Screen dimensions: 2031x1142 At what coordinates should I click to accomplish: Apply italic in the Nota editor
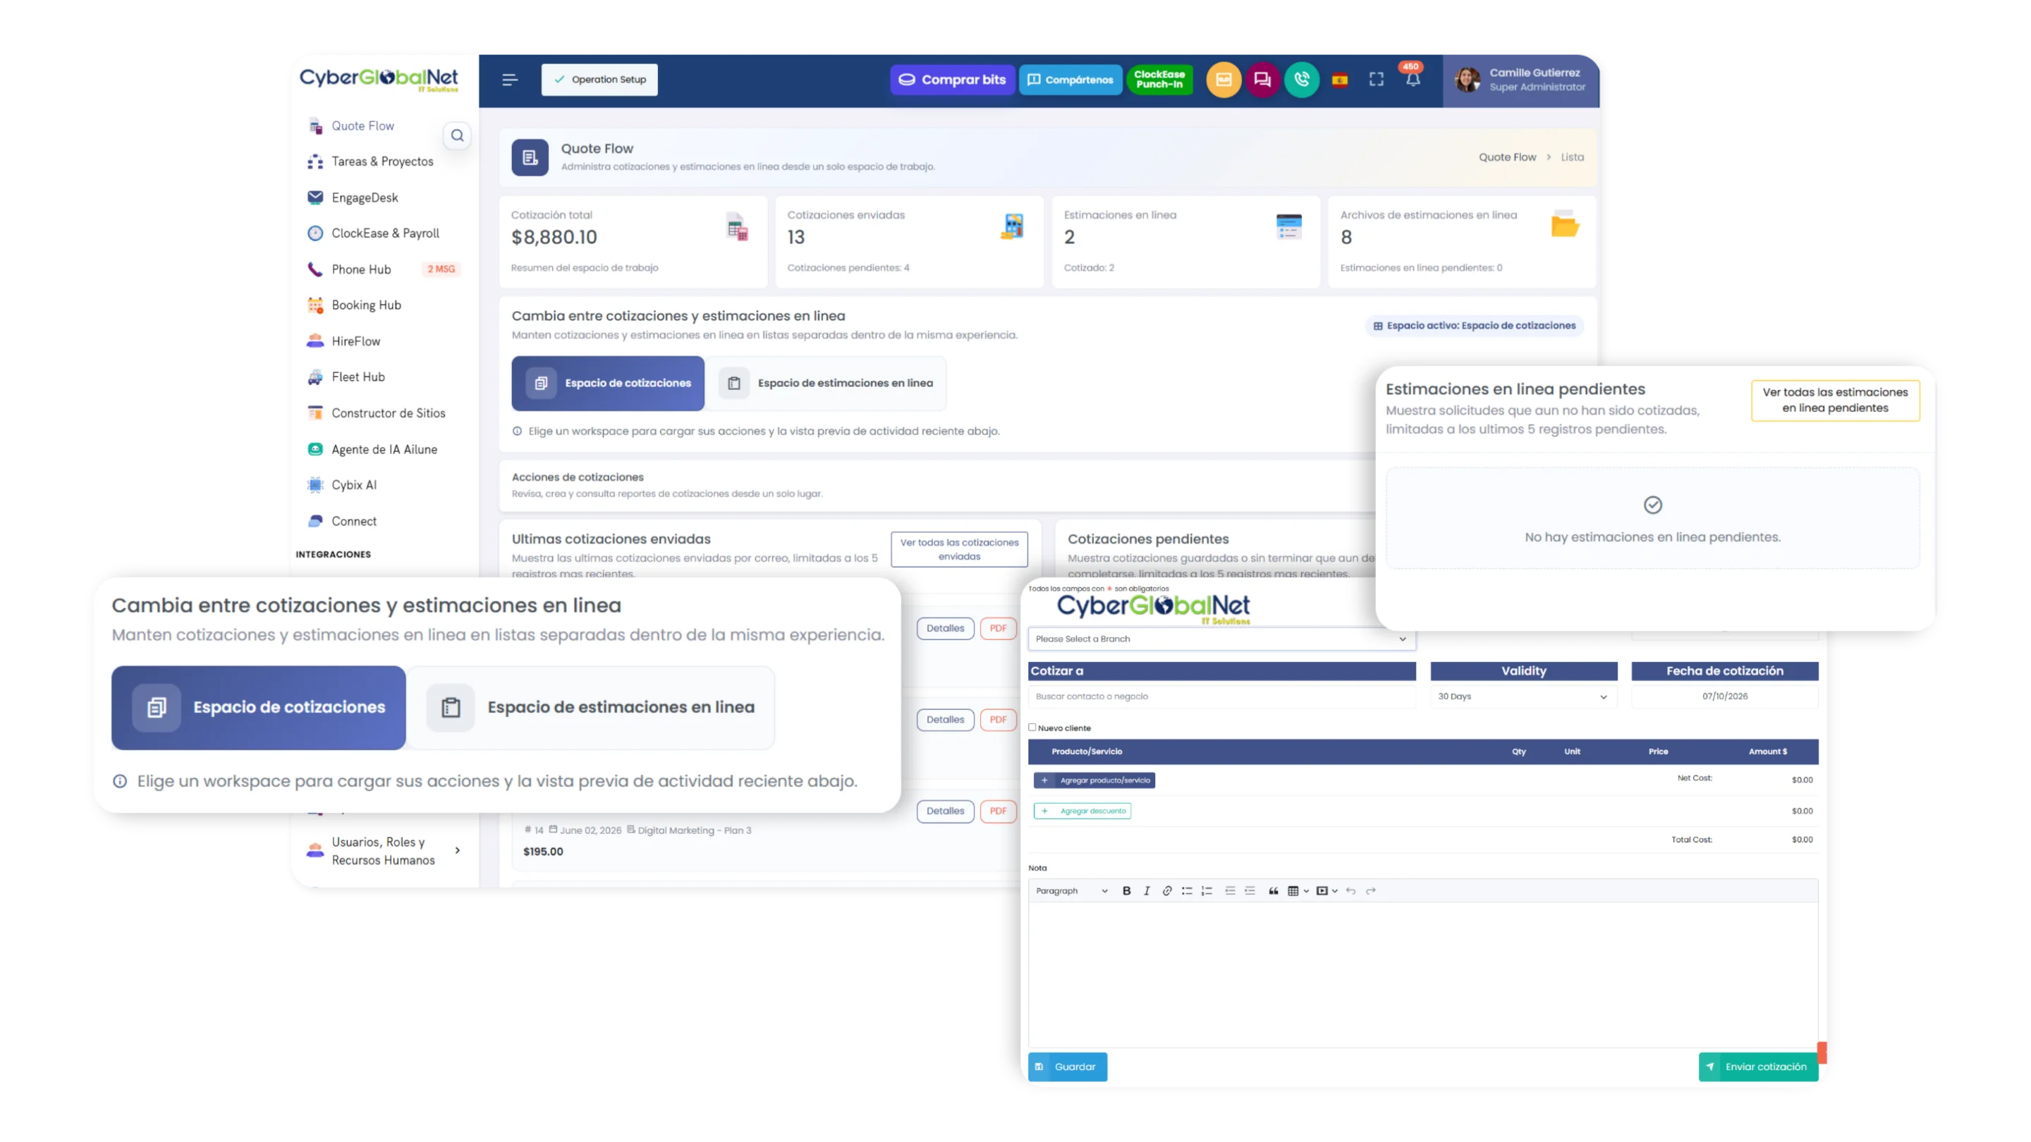coord(1147,890)
